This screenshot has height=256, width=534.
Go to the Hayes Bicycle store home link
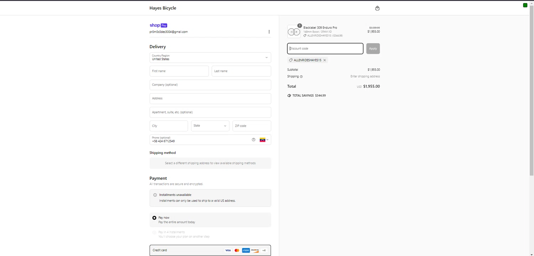click(x=163, y=8)
